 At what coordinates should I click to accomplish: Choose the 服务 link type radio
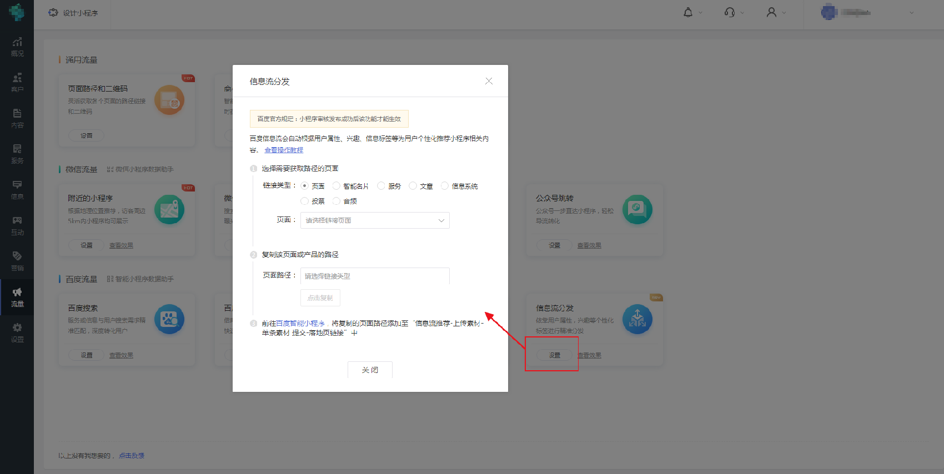(381, 186)
